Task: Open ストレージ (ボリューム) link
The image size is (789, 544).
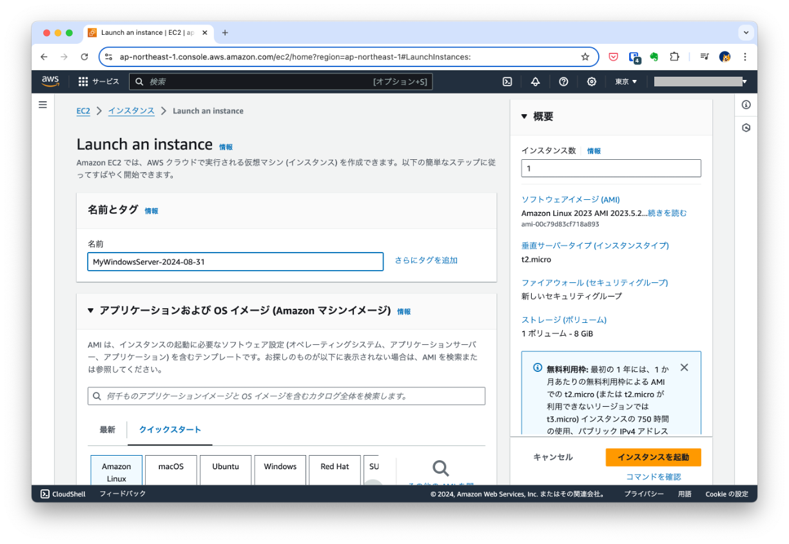Action: (x=564, y=320)
